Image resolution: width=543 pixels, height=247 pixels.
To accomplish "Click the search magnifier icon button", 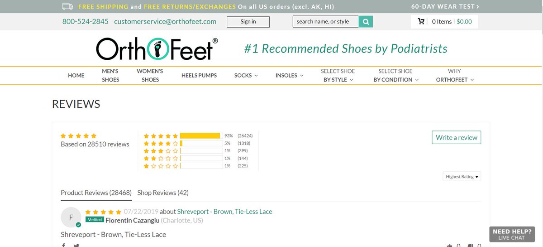I will tap(366, 22).
